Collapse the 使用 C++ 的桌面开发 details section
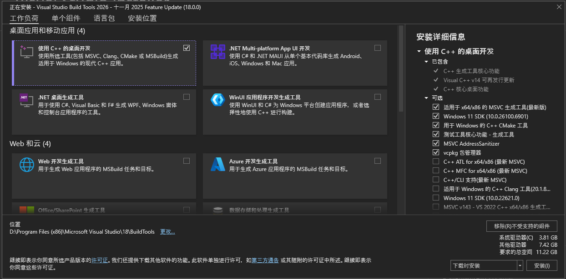566x279 pixels. click(419, 52)
